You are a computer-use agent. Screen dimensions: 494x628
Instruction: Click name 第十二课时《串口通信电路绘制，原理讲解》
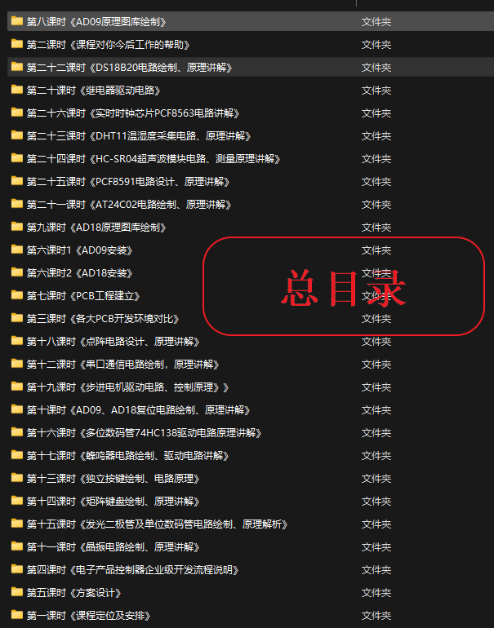coord(123,364)
